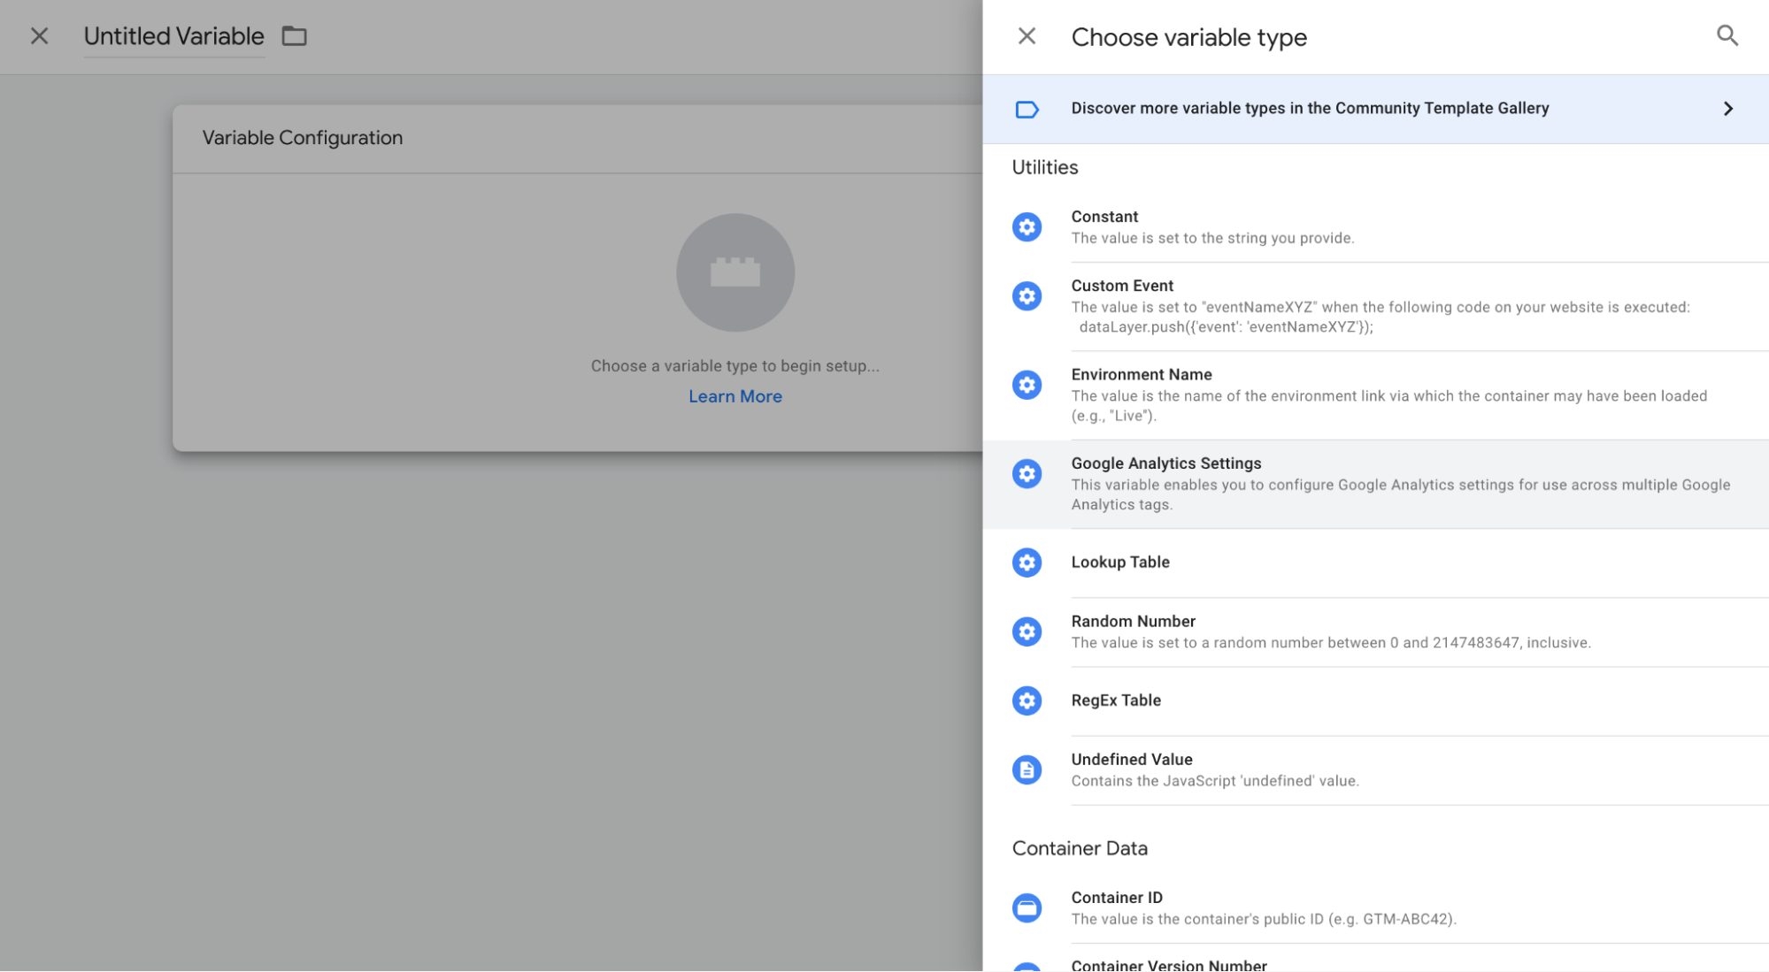Viewport: 1769px width, 972px height.
Task: Select the Custom Event variable icon
Action: [1027, 295]
